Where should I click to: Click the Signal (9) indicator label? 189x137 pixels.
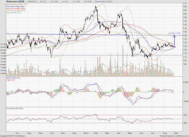pyautogui.click(x=11, y=80)
